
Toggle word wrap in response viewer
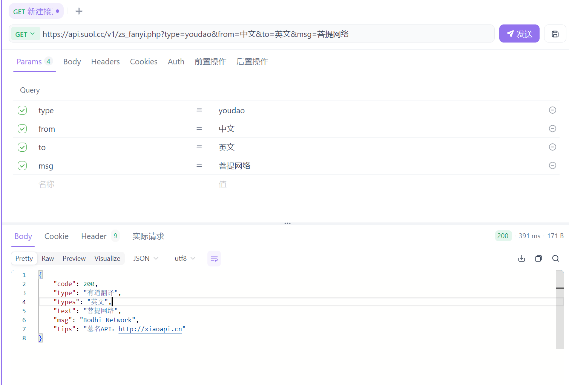tap(214, 259)
